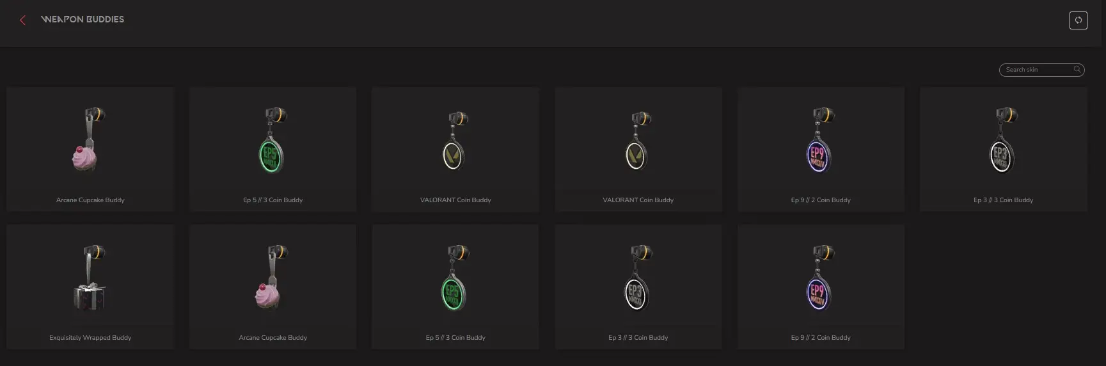Viewport: 1106px width, 366px height.
Task: Click the Exquisitely Wrapped Buddy label
Action: (x=90, y=337)
